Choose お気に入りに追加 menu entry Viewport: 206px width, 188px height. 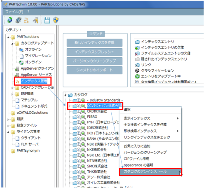[150, 146]
